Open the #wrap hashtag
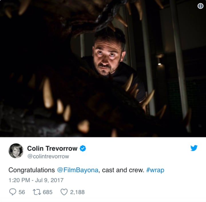Image resolution: width=206 pixels, height=202 pixels. (x=155, y=170)
